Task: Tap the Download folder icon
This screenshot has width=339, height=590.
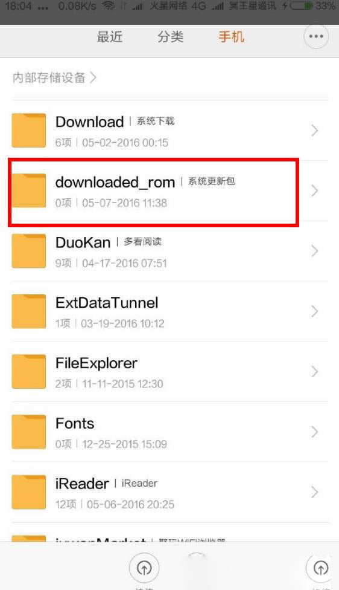Action: point(29,130)
